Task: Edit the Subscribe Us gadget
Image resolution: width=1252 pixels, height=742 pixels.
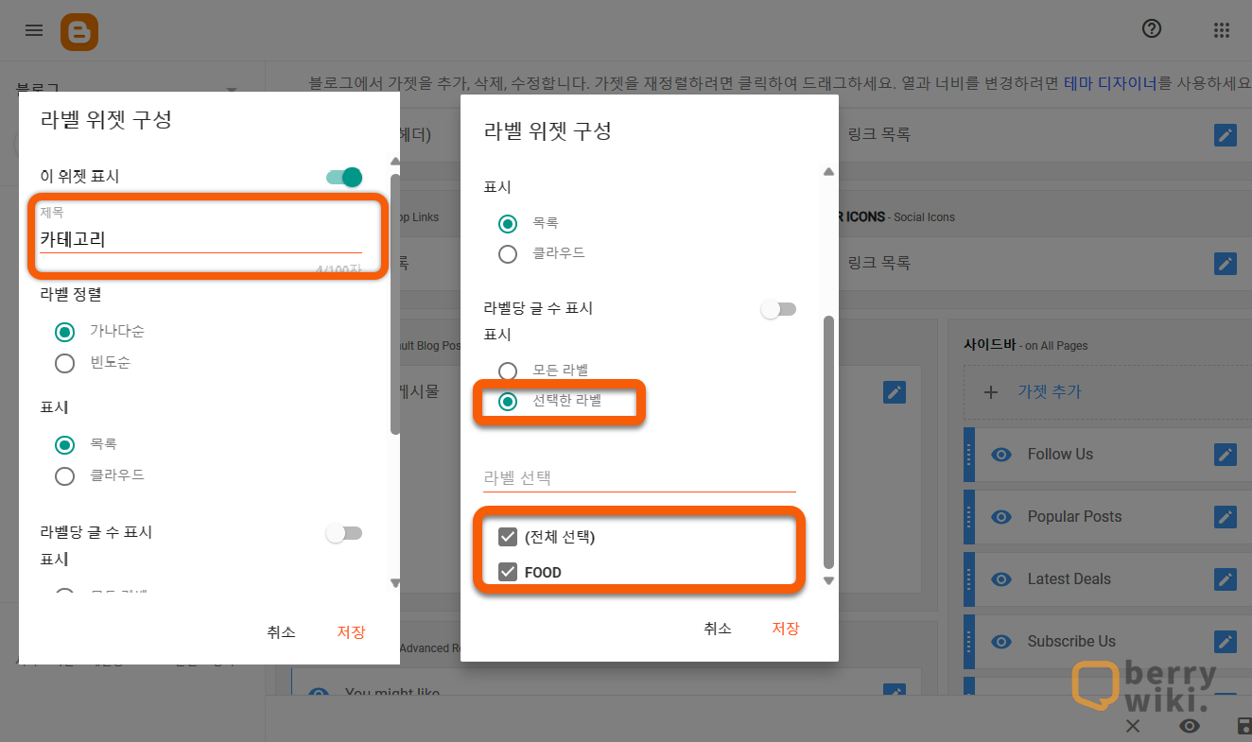Action: (1226, 642)
